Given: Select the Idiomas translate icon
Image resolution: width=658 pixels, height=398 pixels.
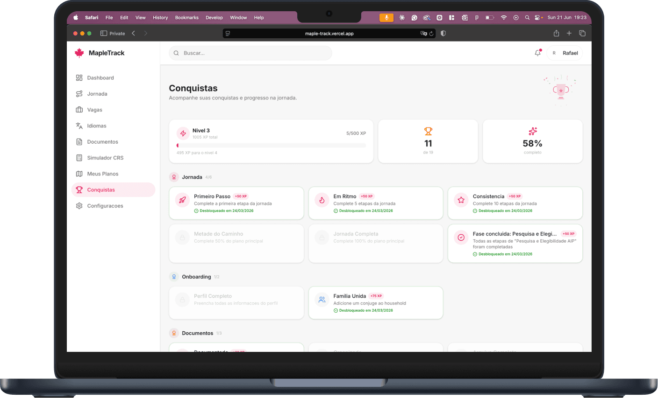Looking at the screenshot, I should pyautogui.click(x=79, y=126).
